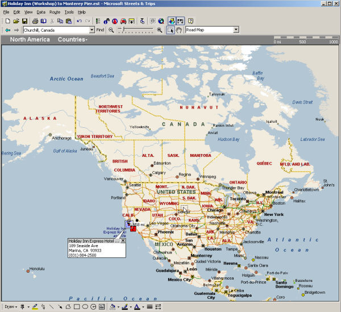
Task: Click the Copy icon
Action: point(60,21)
